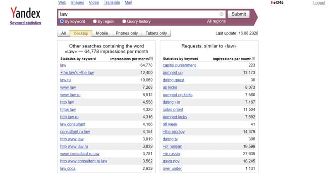Select the Query history radio button
Viewport: 331px width, 173px height.
click(124, 21)
